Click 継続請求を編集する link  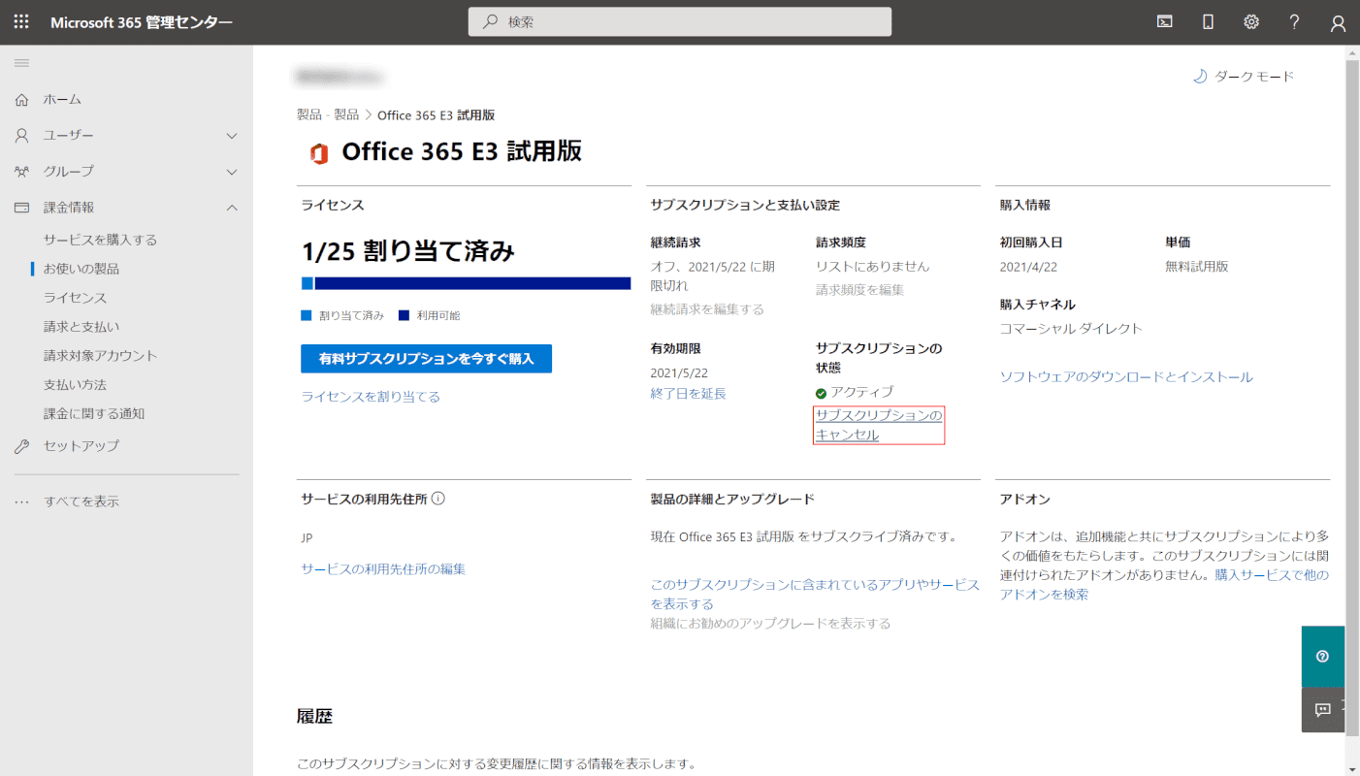pyautogui.click(x=707, y=309)
